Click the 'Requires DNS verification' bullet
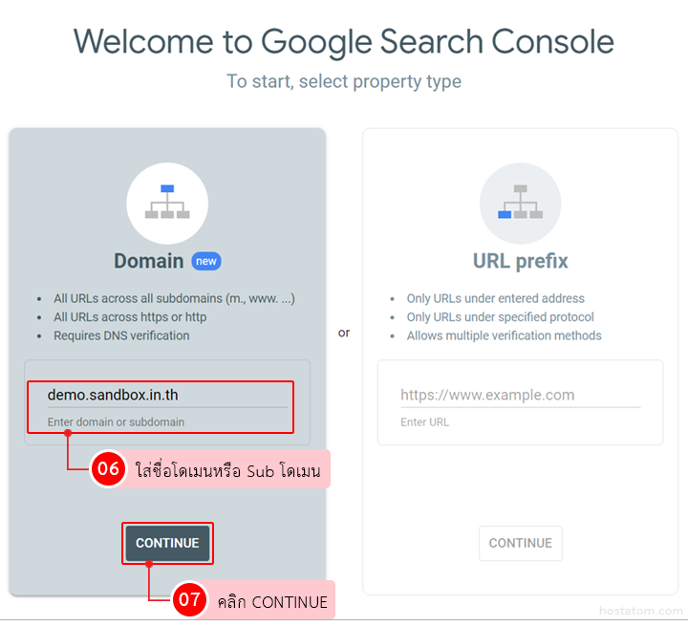688x627 pixels. tap(121, 335)
